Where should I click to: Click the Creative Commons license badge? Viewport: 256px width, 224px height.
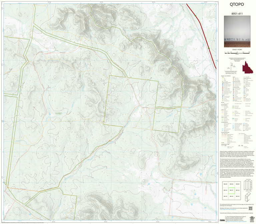(222, 220)
